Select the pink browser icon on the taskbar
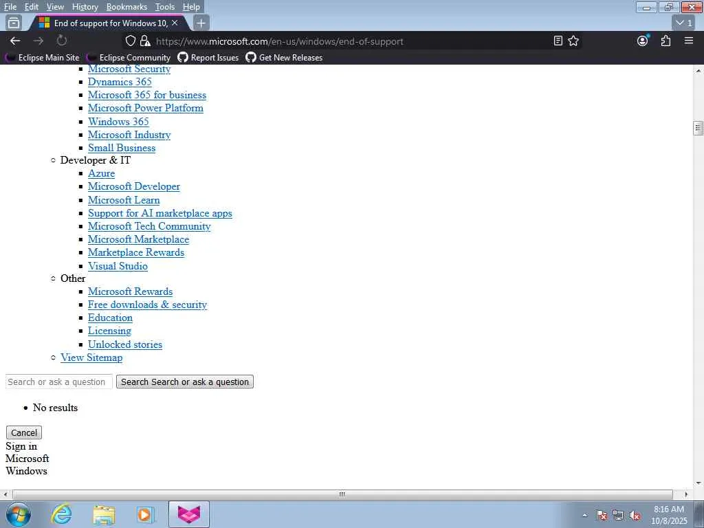 click(x=188, y=514)
